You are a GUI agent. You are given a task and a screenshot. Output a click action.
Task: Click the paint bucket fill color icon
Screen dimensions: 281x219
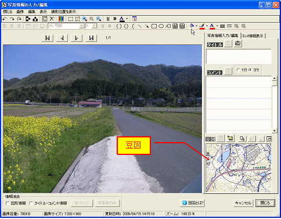(192, 26)
